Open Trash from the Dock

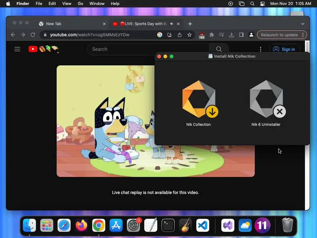(x=288, y=225)
